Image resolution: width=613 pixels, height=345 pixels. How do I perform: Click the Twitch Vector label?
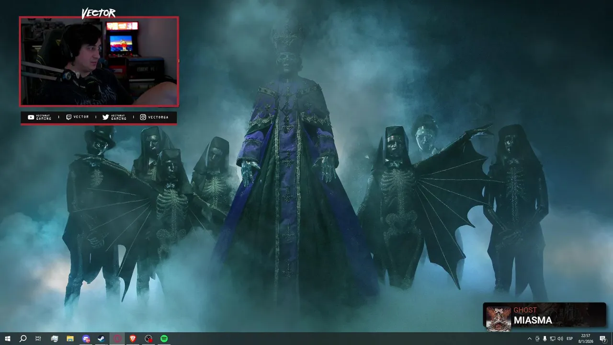click(x=77, y=117)
